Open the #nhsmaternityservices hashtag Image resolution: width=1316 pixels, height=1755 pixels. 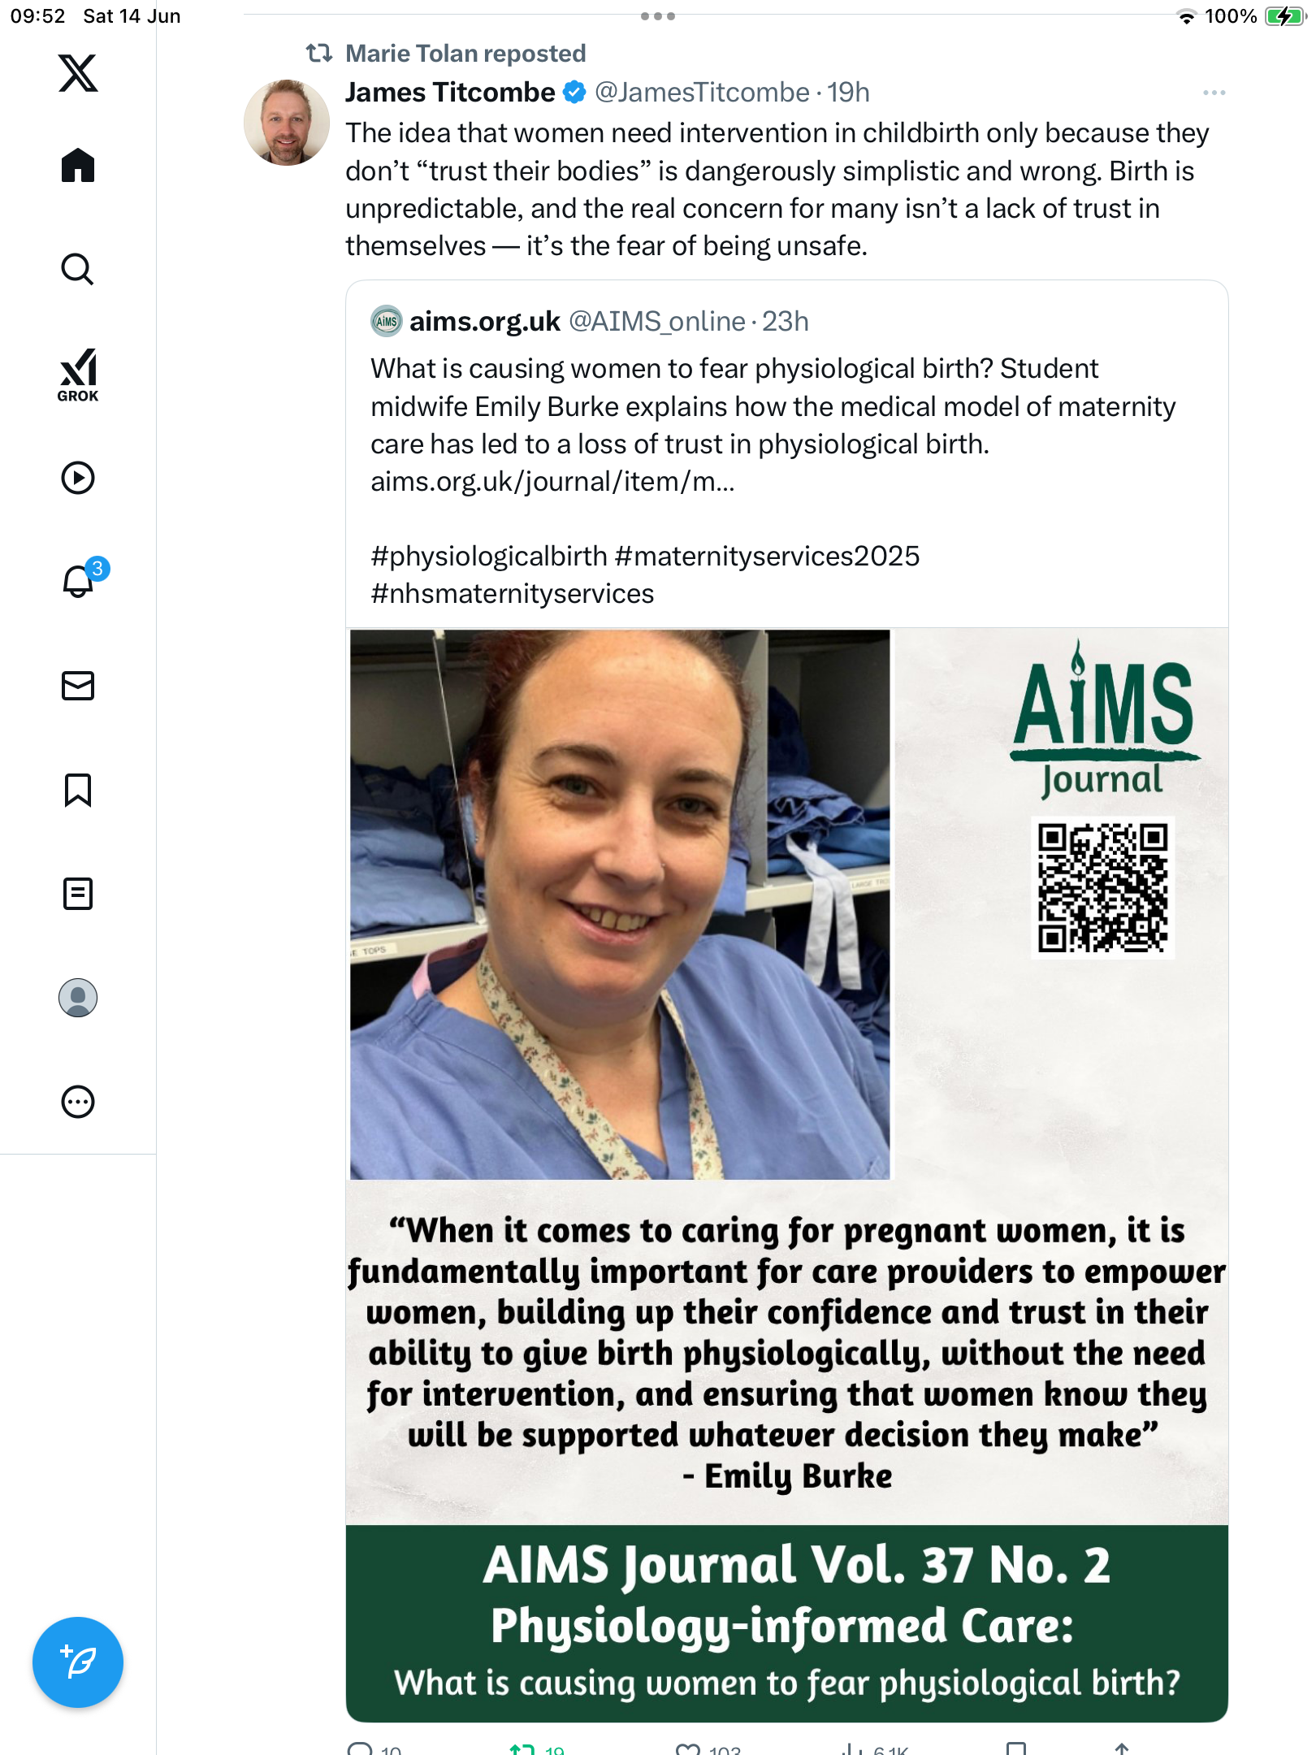[x=513, y=594]
